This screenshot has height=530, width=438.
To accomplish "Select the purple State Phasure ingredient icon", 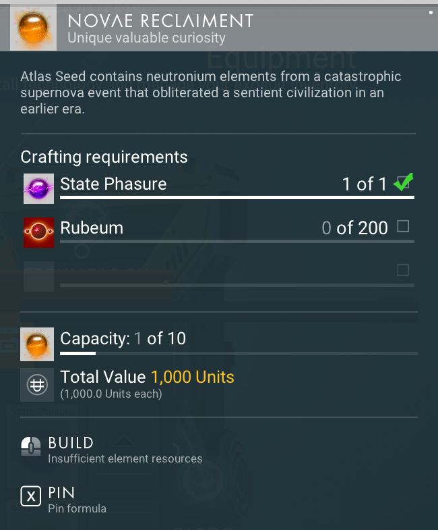I will 38,188.
